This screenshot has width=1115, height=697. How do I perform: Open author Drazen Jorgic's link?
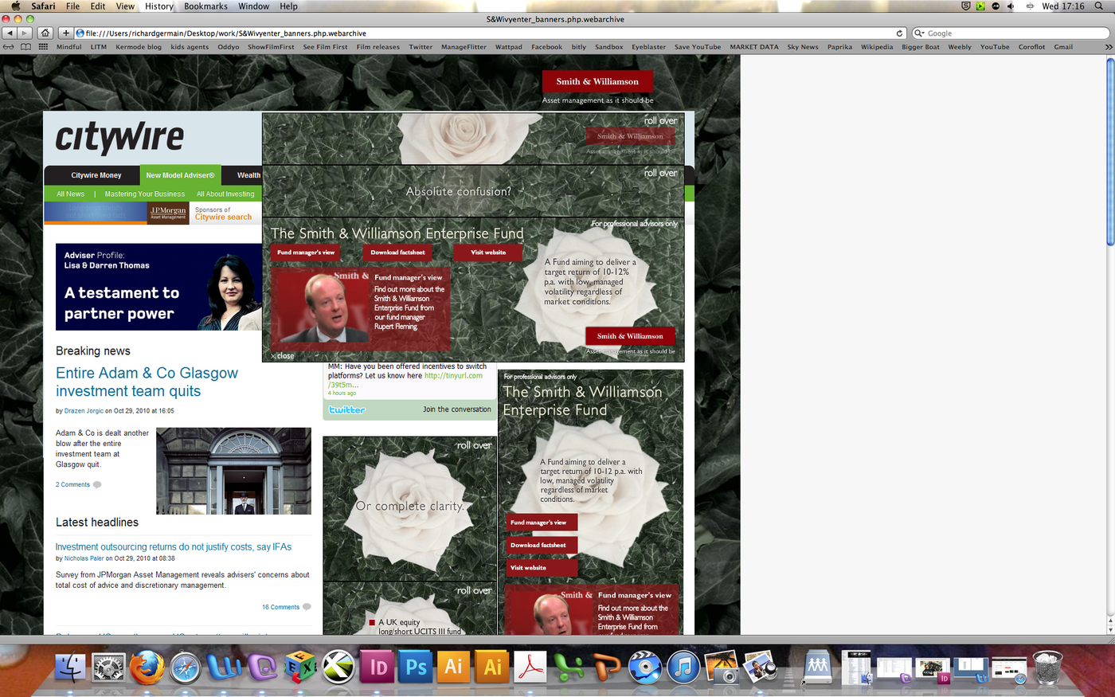tap(84, 411)
